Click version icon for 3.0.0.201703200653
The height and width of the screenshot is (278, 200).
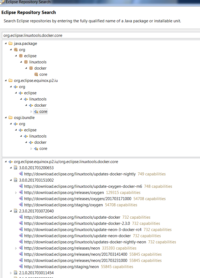[x=16, y=168]
